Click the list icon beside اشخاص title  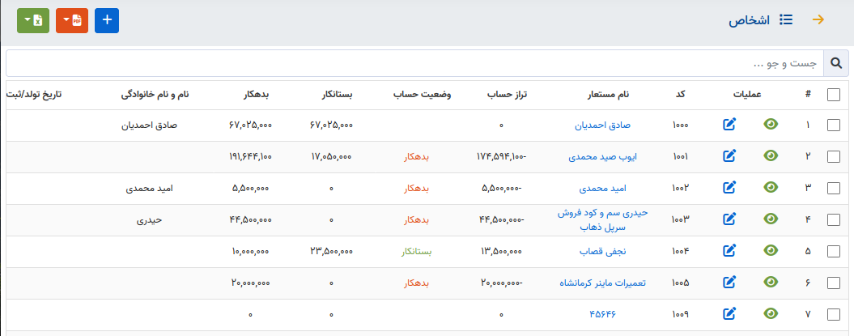click(786, 20)
